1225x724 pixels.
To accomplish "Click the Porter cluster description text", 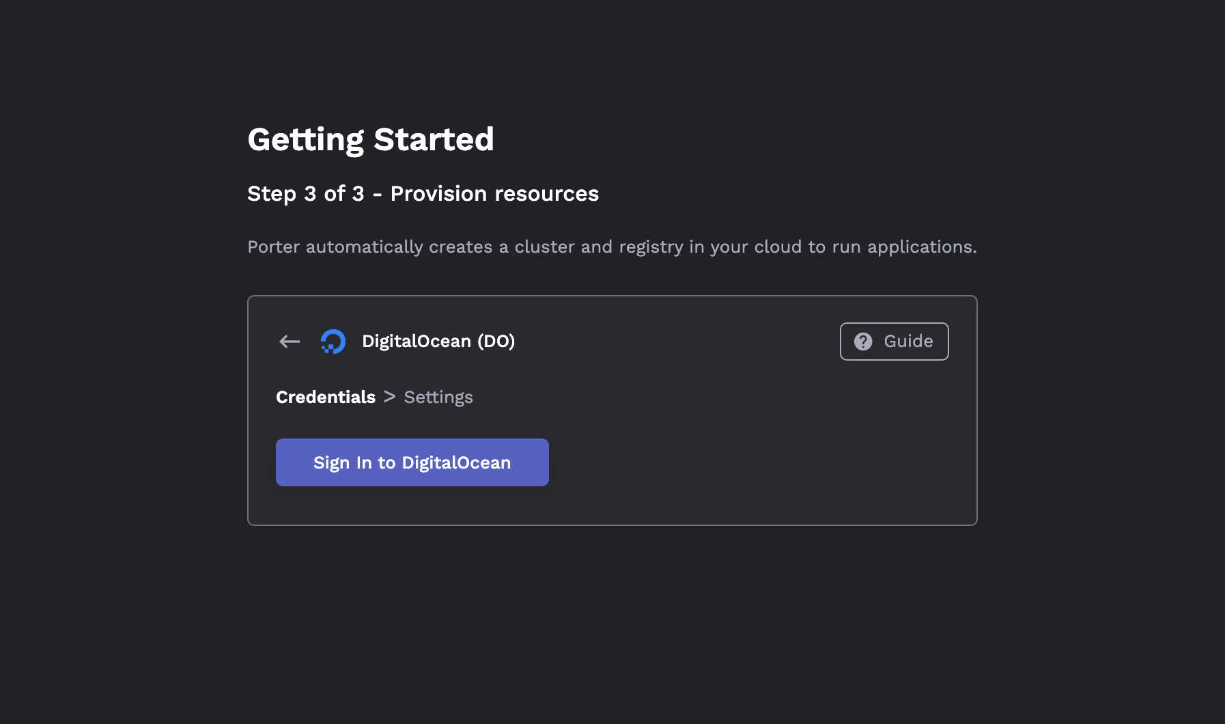I will tap(612, 247).
